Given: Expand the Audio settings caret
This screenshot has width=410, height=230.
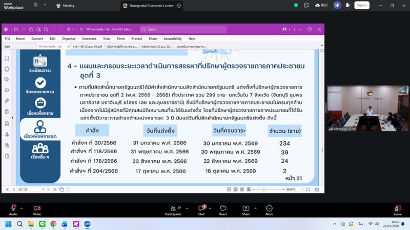Looking at the screenshot, I should (22, 208).
